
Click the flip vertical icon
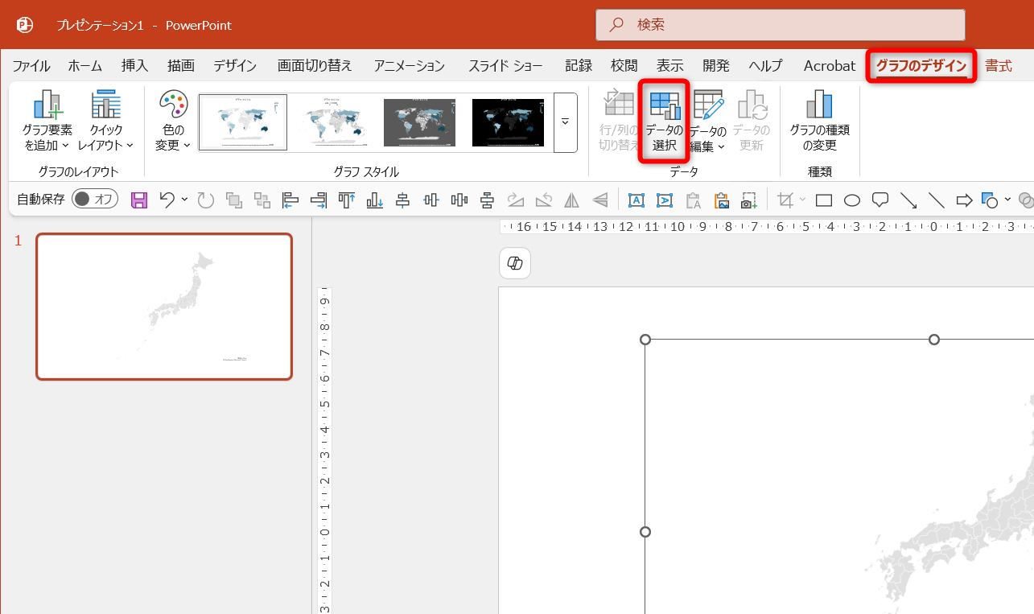(599, 200)
